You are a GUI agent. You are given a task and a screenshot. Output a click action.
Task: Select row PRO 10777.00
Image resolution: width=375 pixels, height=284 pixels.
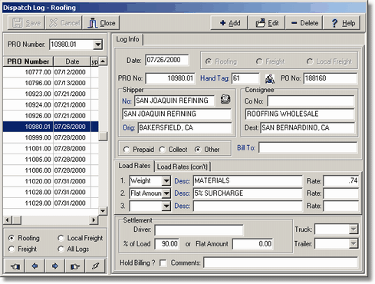tap(51, 72)
